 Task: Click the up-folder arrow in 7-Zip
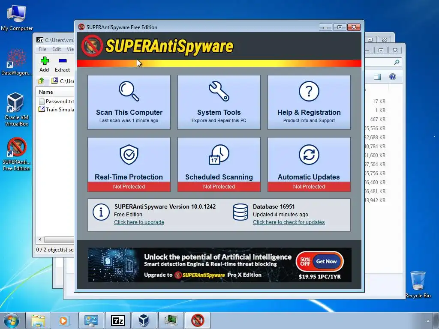(41, 81)
